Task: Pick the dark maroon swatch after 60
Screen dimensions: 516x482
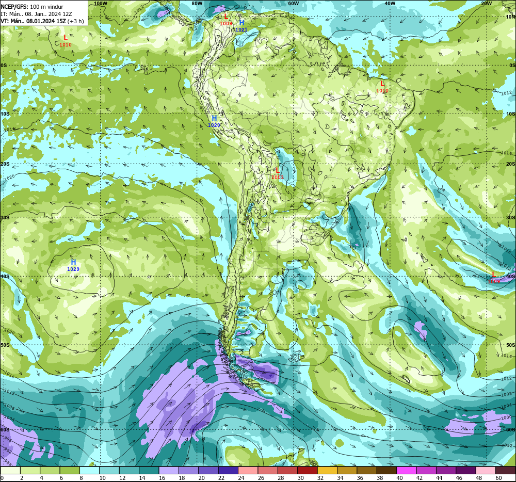Action: pyautogui.click(x=506, y=470)
